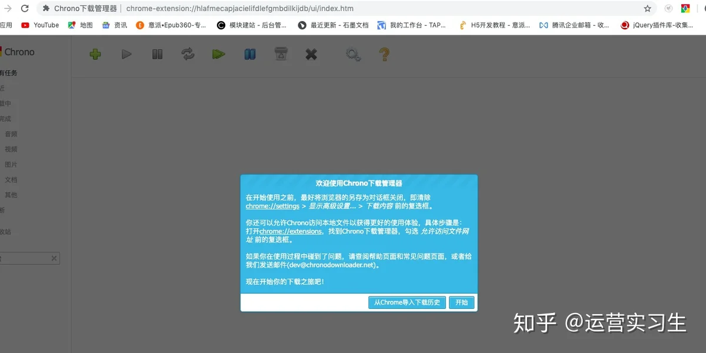Screen dimensions: 706x353
Task: Open the 最近更新 - 石墨文档 bookmark
Action: (334, 25)
